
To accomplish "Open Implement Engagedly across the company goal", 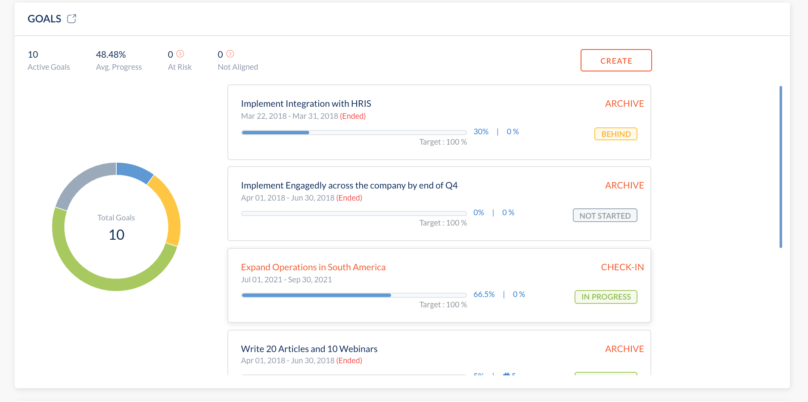I will pos(349,186).
